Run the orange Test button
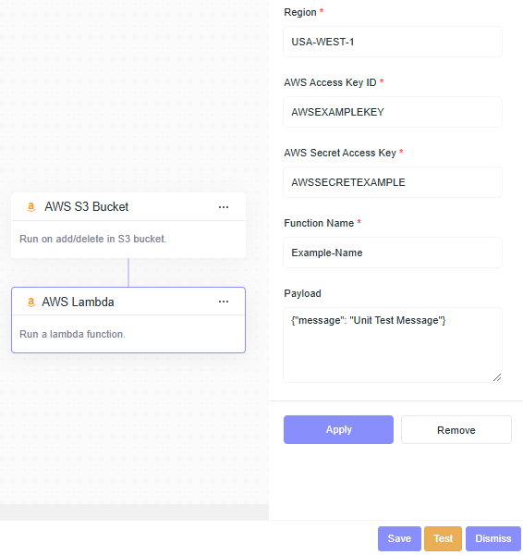This screenshot has height=555, width=523. [443, 538]
